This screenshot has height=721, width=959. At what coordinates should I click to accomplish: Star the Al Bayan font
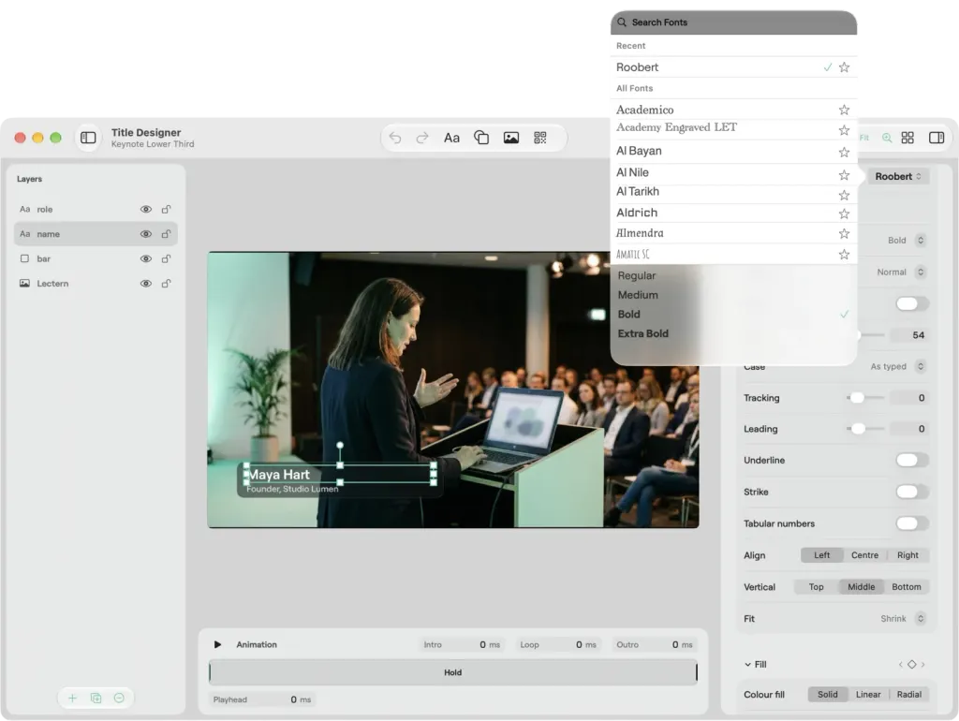pos(844,153)
